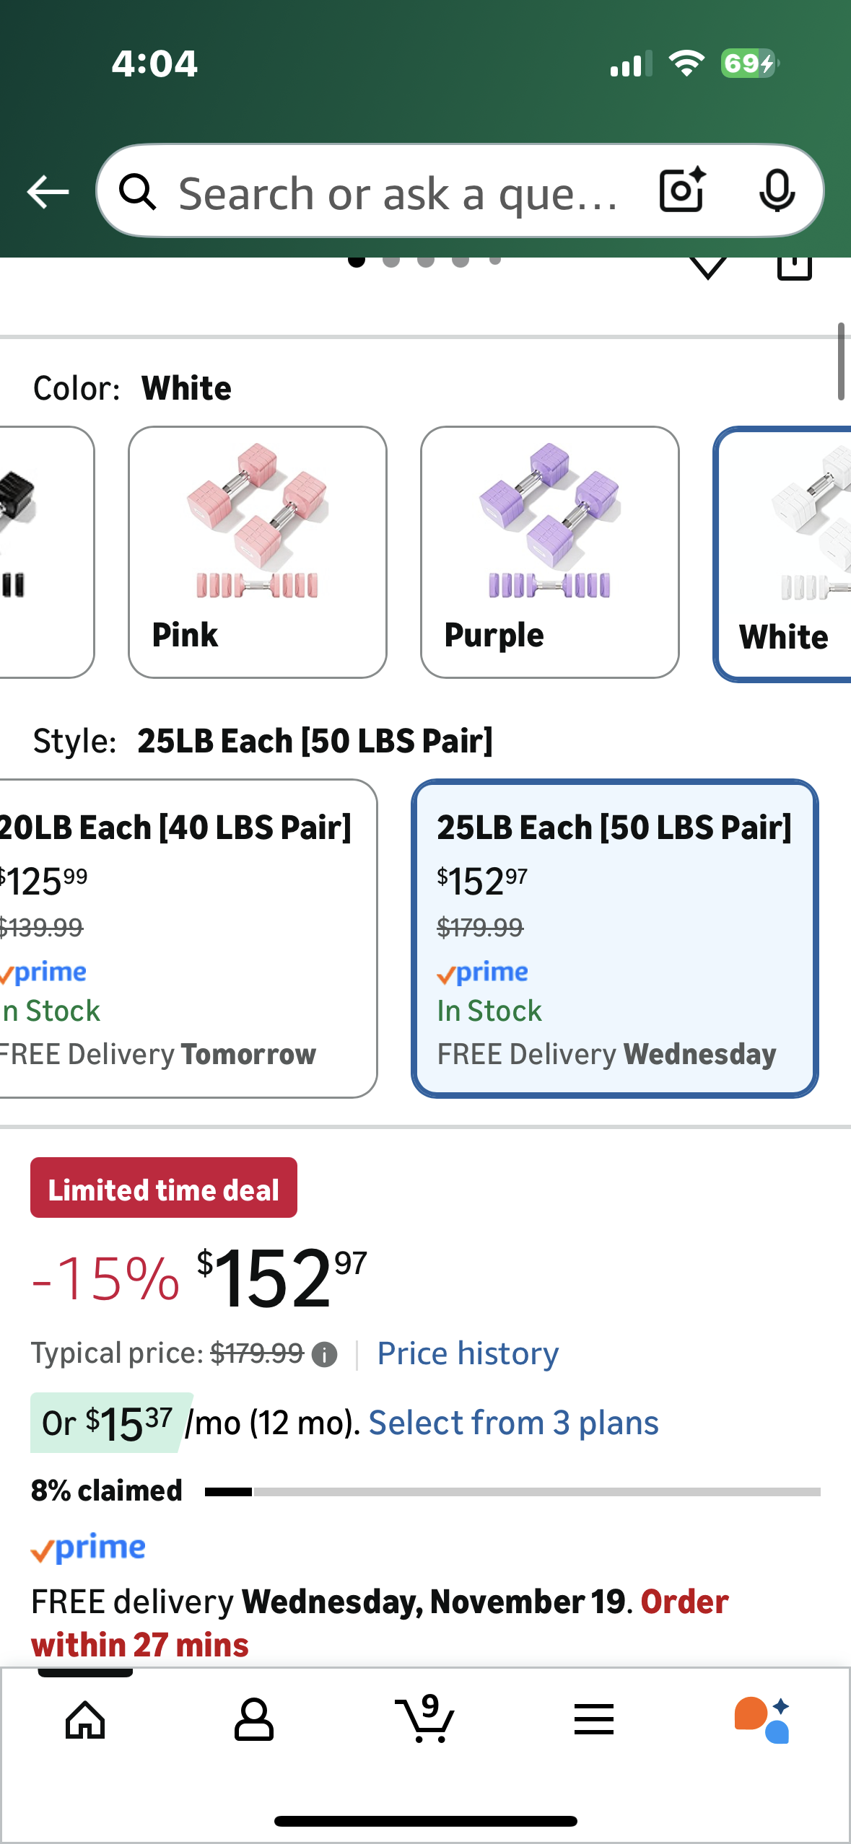
Task: Open the Rufus AI assistant icon
Action: pos(761,1719)
